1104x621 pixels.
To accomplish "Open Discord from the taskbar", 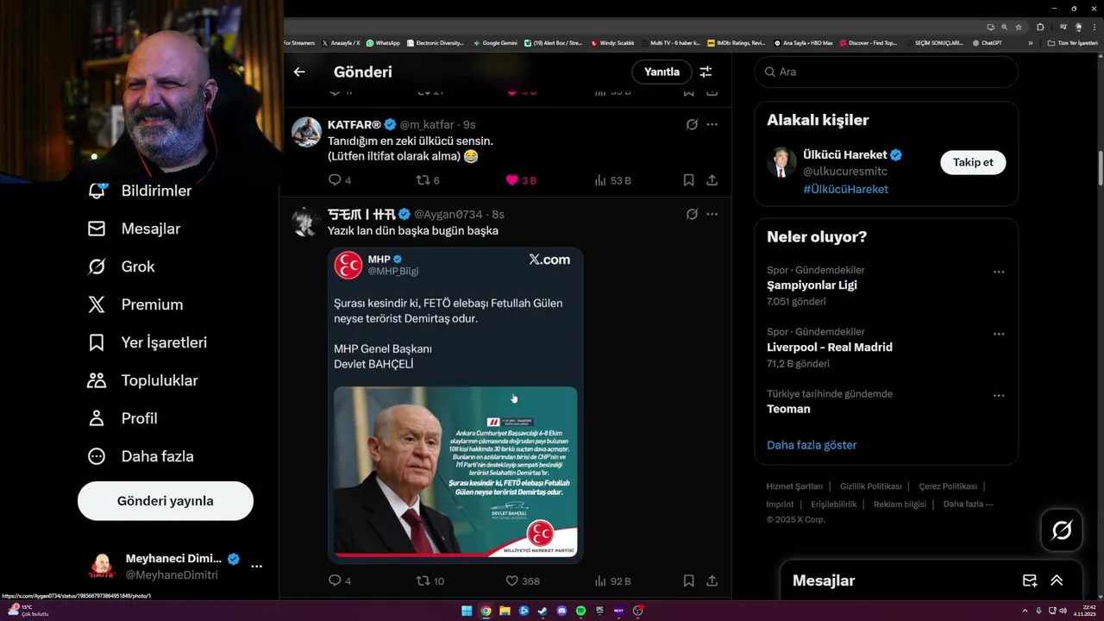I will click(561, 611).
